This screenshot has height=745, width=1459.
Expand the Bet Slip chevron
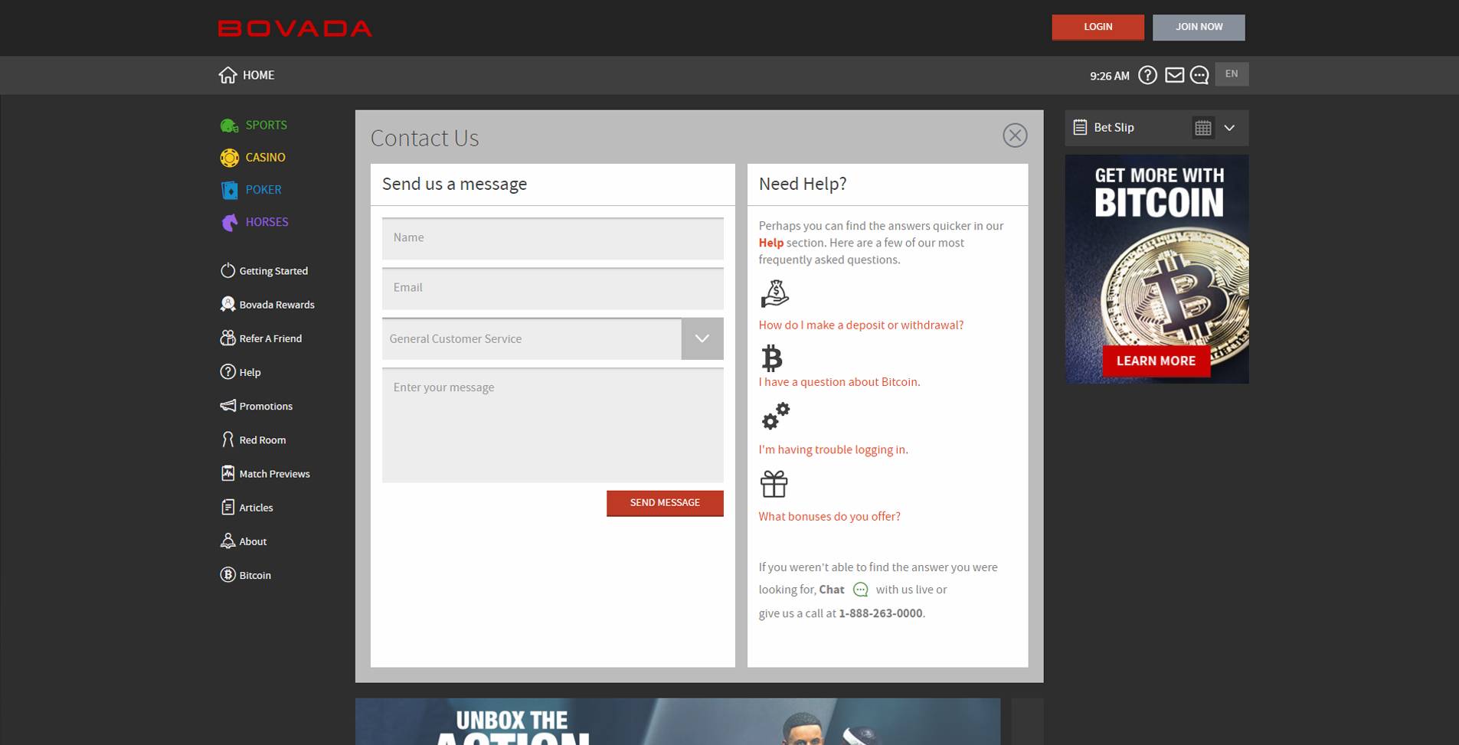point(1229,128)
